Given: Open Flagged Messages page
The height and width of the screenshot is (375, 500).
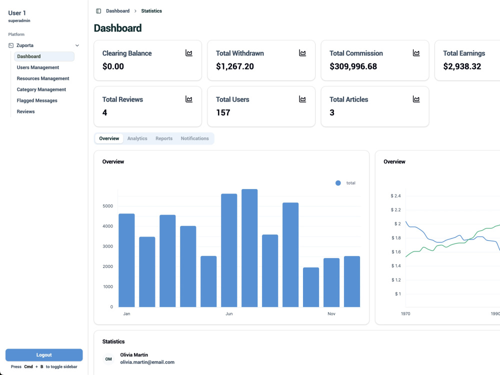Looking at the screenshot, I should [x=37, y=100].
